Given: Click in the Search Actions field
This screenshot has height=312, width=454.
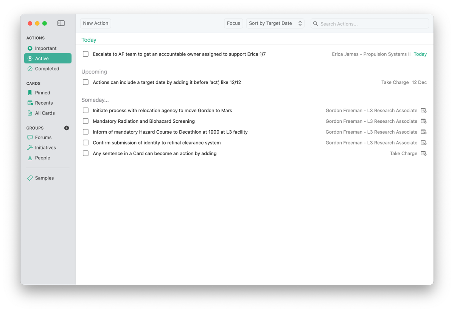Looking at the screenshot, I should [x=370, y=23].
